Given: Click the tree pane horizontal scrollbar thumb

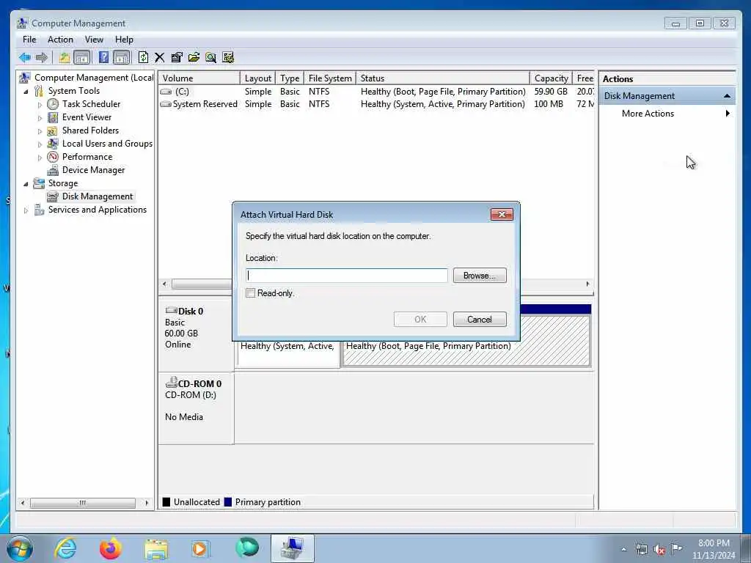Looking at the screenshot, I should [x=82, y=503].
